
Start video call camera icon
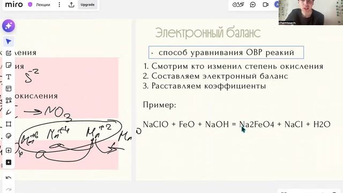[x=266, y=5]
